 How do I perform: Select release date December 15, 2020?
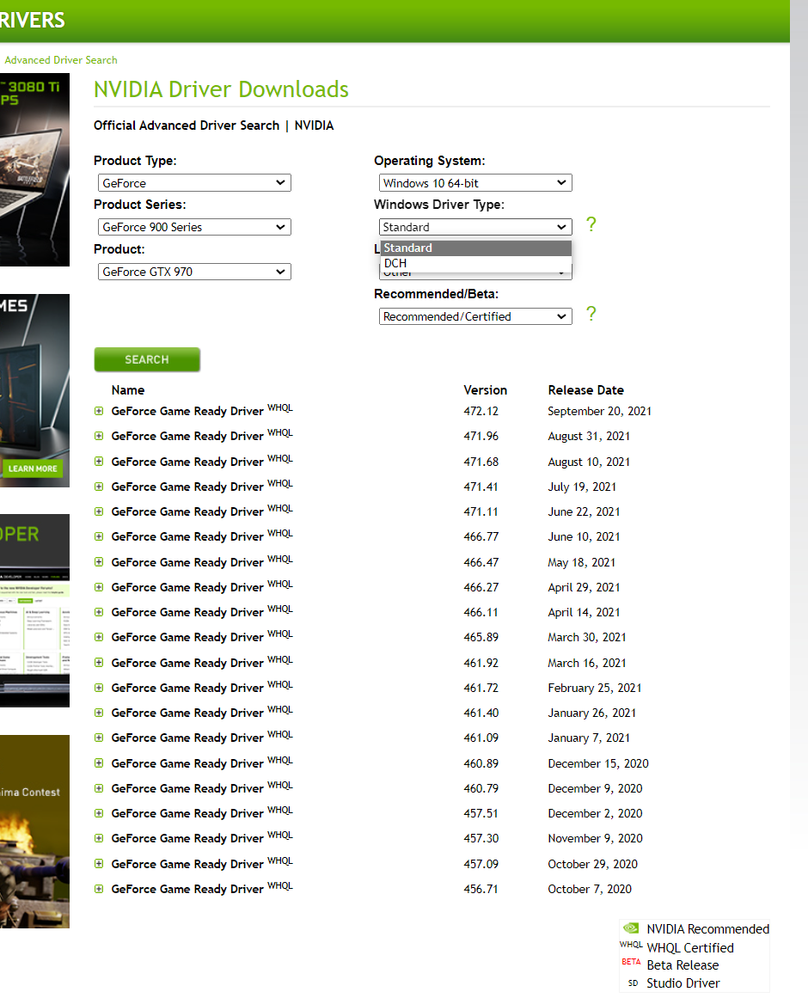[x=598, y=763]
